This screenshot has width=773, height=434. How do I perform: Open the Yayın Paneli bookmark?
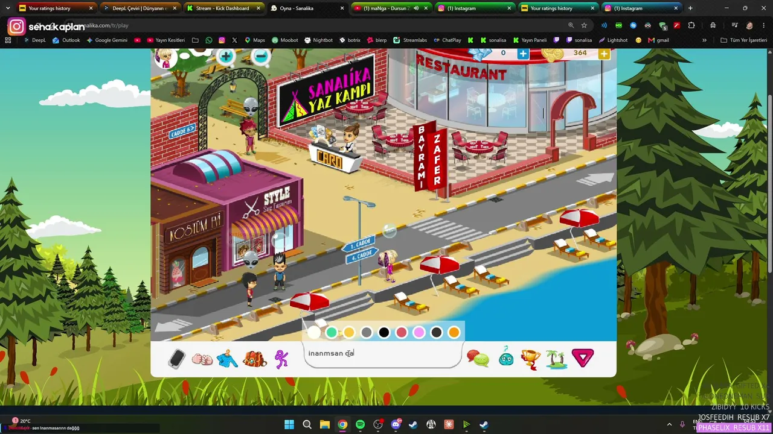coord(530,40)
